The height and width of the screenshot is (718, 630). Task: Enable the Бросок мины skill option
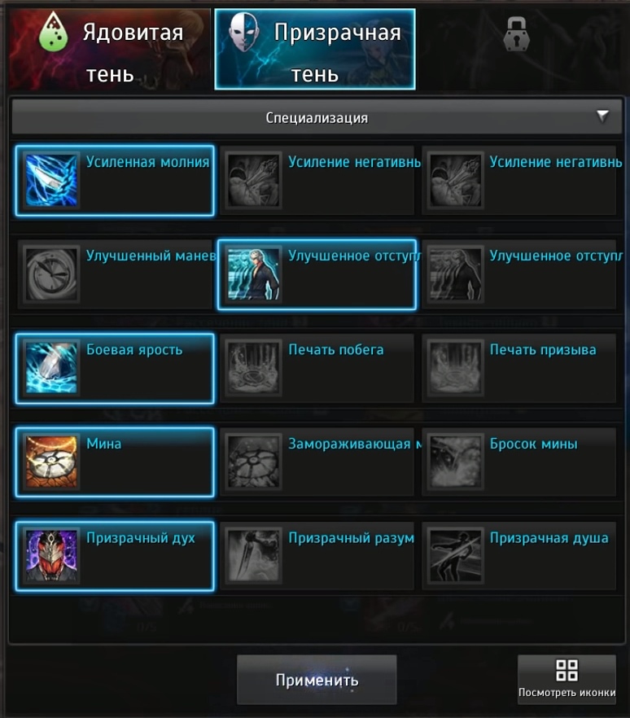click(x=519, y=462)
